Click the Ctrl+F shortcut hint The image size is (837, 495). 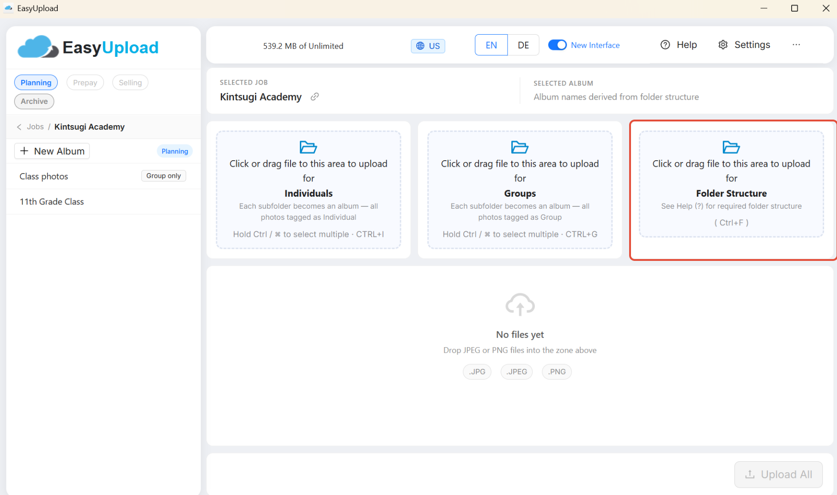[x=731, y=223]
